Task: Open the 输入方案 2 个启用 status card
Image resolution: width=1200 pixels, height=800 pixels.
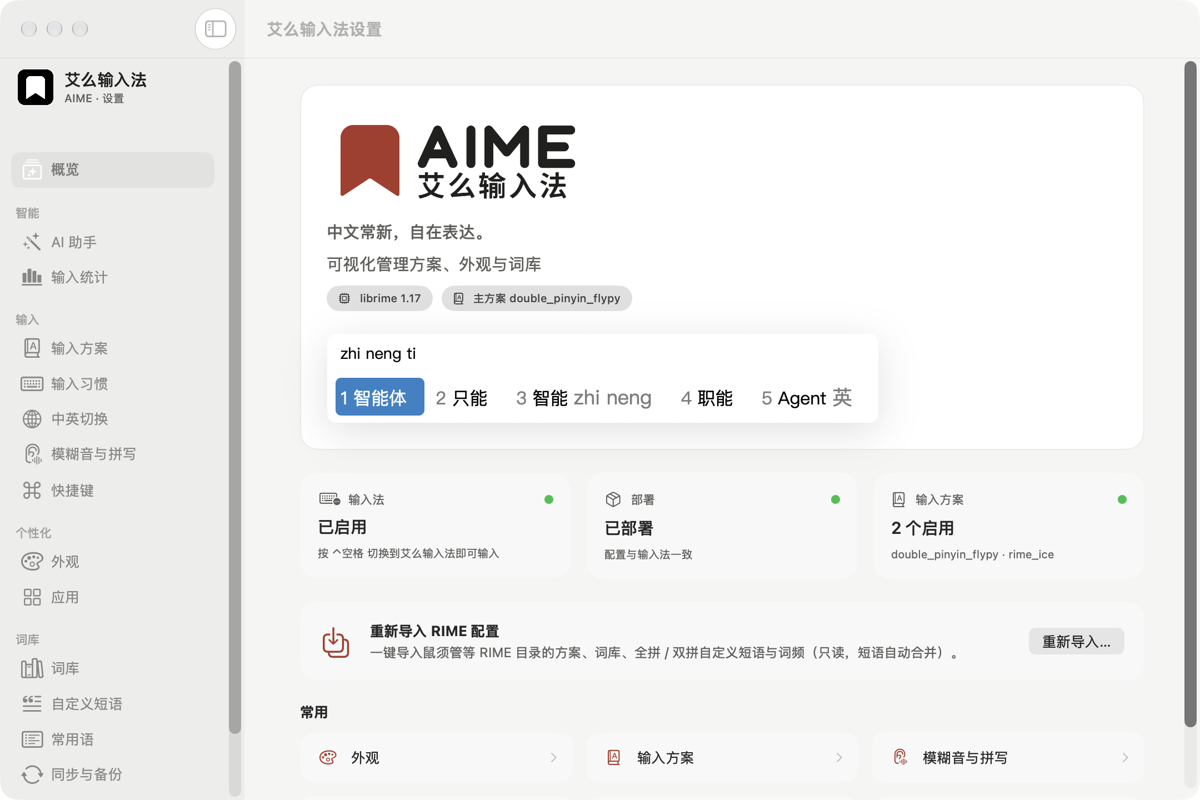Action: 1008,526
